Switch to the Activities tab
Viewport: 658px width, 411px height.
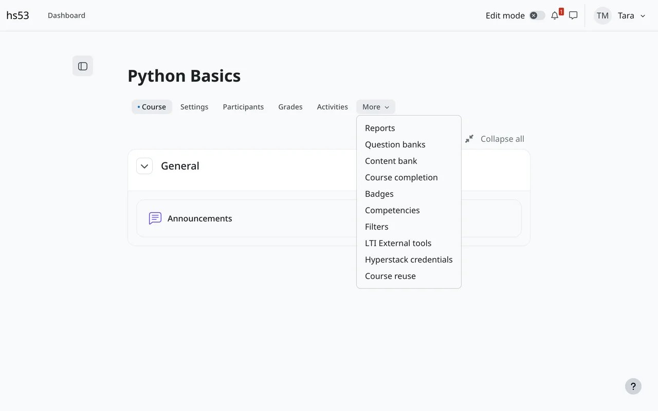(333, 107)
